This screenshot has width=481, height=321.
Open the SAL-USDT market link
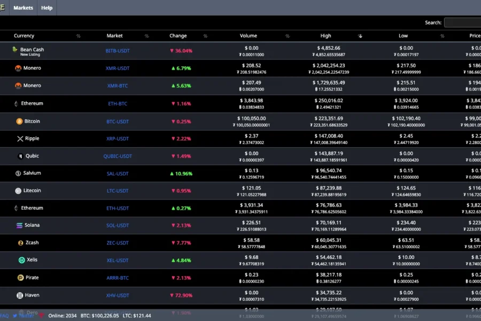point(118,173)
